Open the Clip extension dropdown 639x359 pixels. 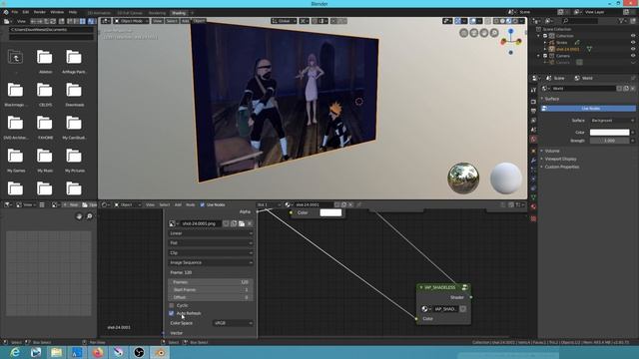[x=211, y=252]
